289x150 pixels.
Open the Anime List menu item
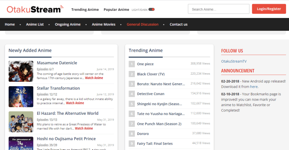(35, 24)
